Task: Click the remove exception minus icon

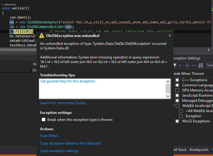Action: click(194, 65)
